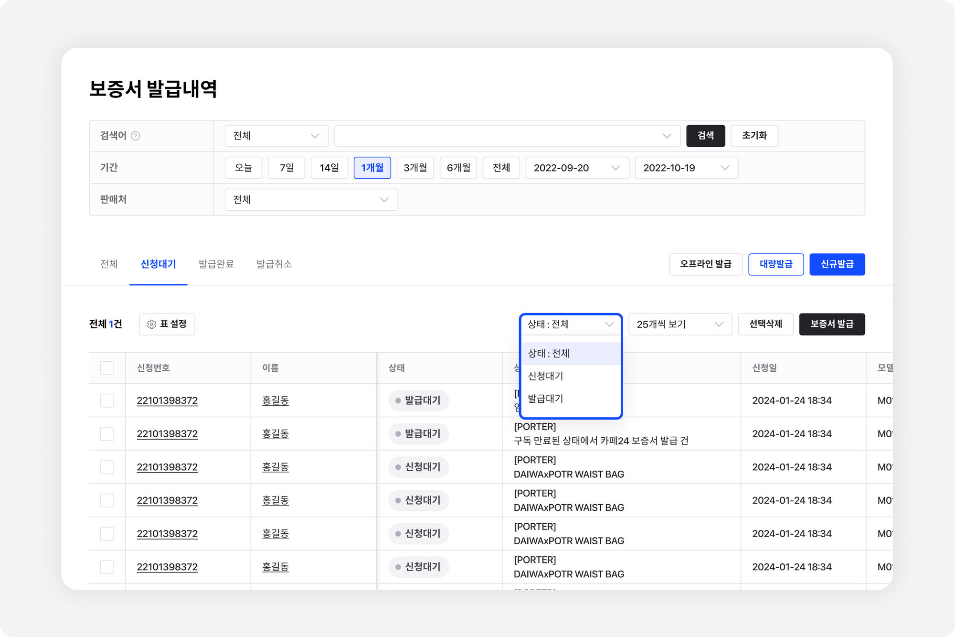Click the help icon next to 검색어
This screenshot has height=637, width=955.
136,136
